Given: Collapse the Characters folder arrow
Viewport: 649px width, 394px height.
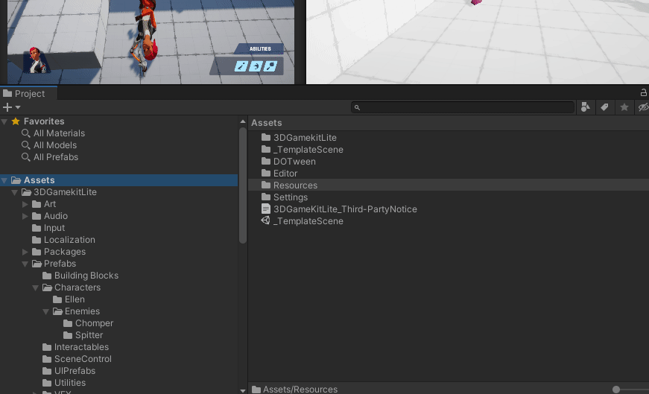Looking at the screenshot, I should [35, 287].
